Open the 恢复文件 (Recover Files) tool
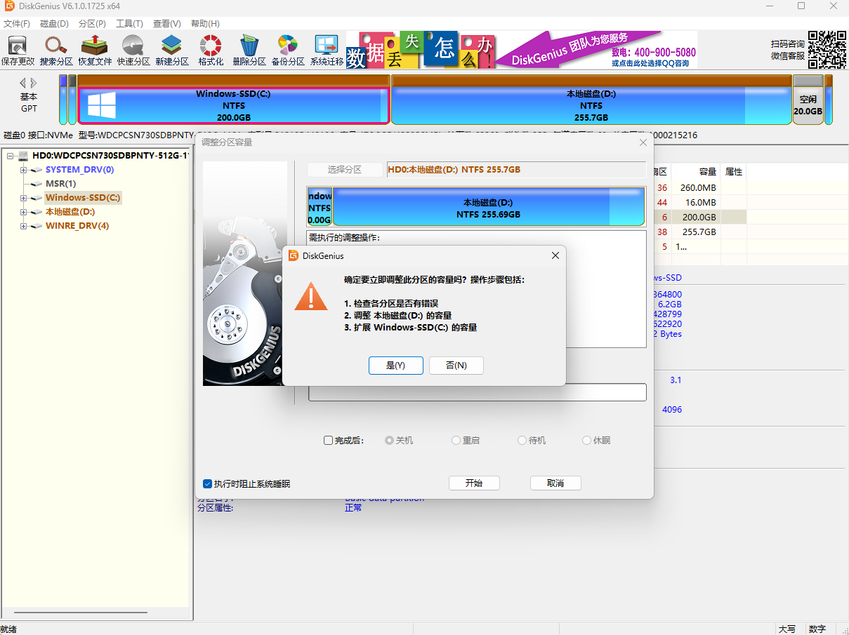This screenshot has width=849, height=635. pyautogui.click(x=95, y=50)
